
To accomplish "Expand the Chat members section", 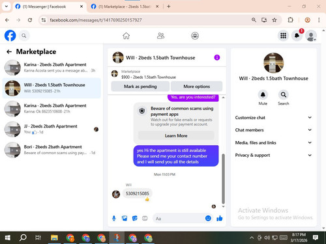I will click(273, 130).
